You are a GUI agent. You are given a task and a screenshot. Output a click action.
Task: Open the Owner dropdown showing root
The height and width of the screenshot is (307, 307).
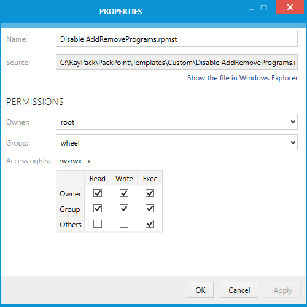point(177,122)
